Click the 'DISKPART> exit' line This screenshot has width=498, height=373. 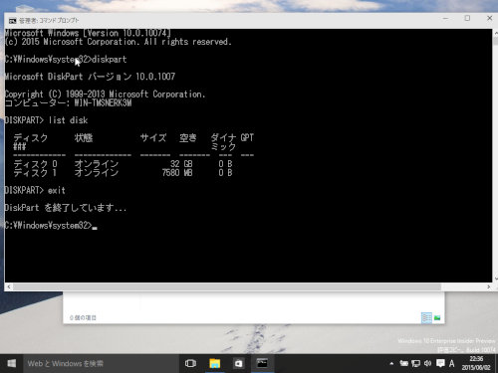pos(35,190)
